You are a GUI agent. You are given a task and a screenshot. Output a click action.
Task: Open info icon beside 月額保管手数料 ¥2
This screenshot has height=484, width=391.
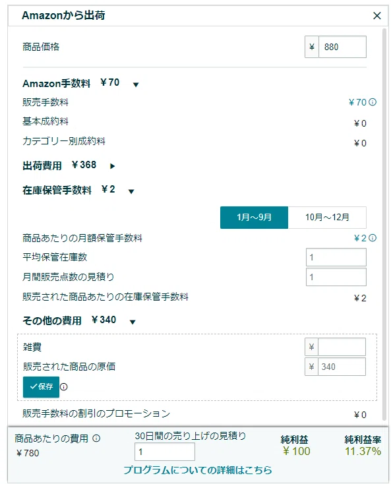(x=373, y=238)
